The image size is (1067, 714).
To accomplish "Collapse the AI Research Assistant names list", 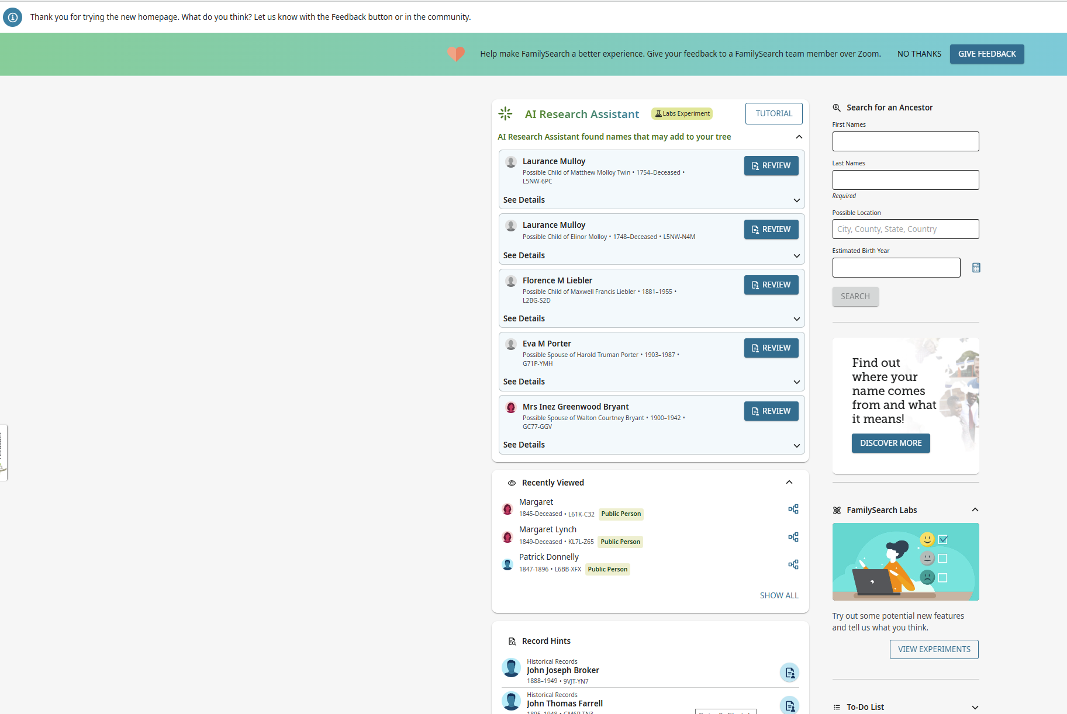I will click(799, 137).
